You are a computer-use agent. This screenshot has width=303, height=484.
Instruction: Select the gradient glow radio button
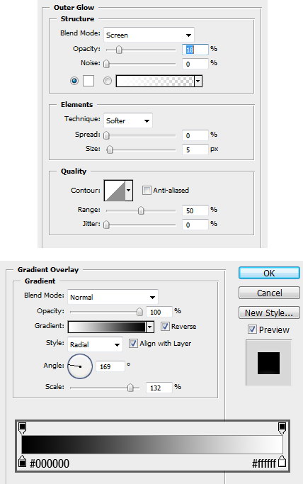[x=108, y=81]
